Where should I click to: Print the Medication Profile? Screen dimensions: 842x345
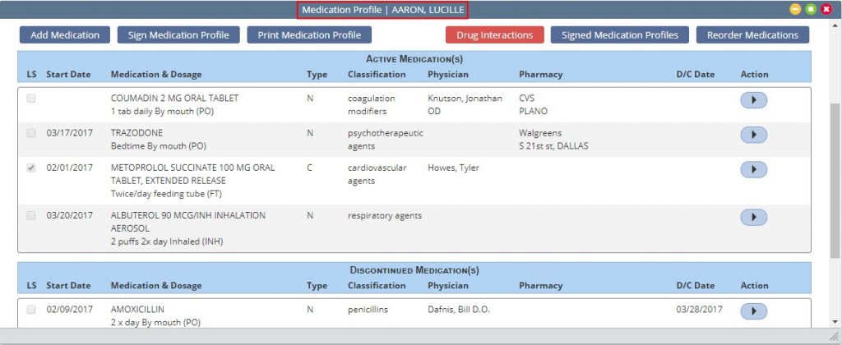309,35
